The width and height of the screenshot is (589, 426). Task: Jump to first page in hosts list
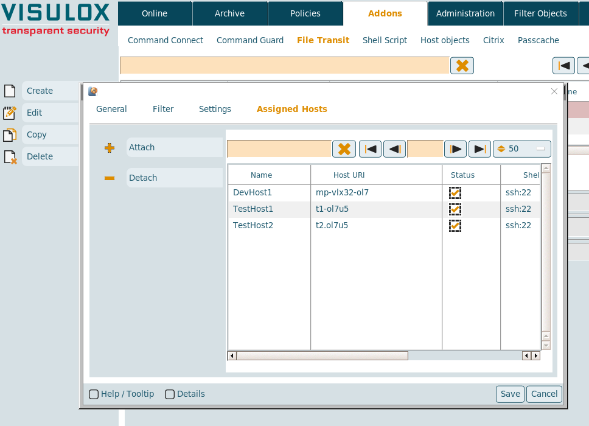[x=370, y=149]
